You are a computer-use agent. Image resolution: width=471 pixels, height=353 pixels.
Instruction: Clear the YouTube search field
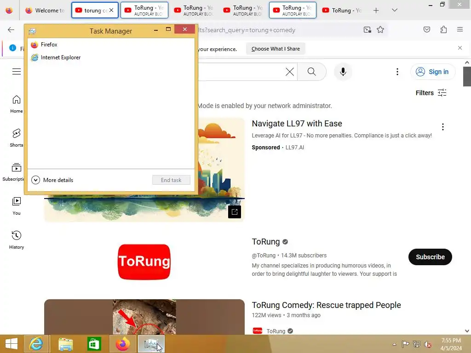290,72
